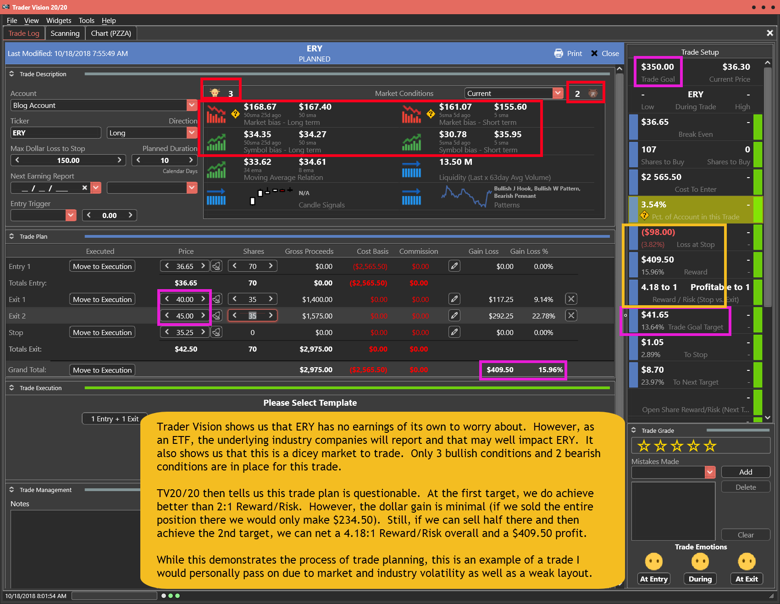Click question mark by Market bias Long term
The image size is (780, 604).
235,114
